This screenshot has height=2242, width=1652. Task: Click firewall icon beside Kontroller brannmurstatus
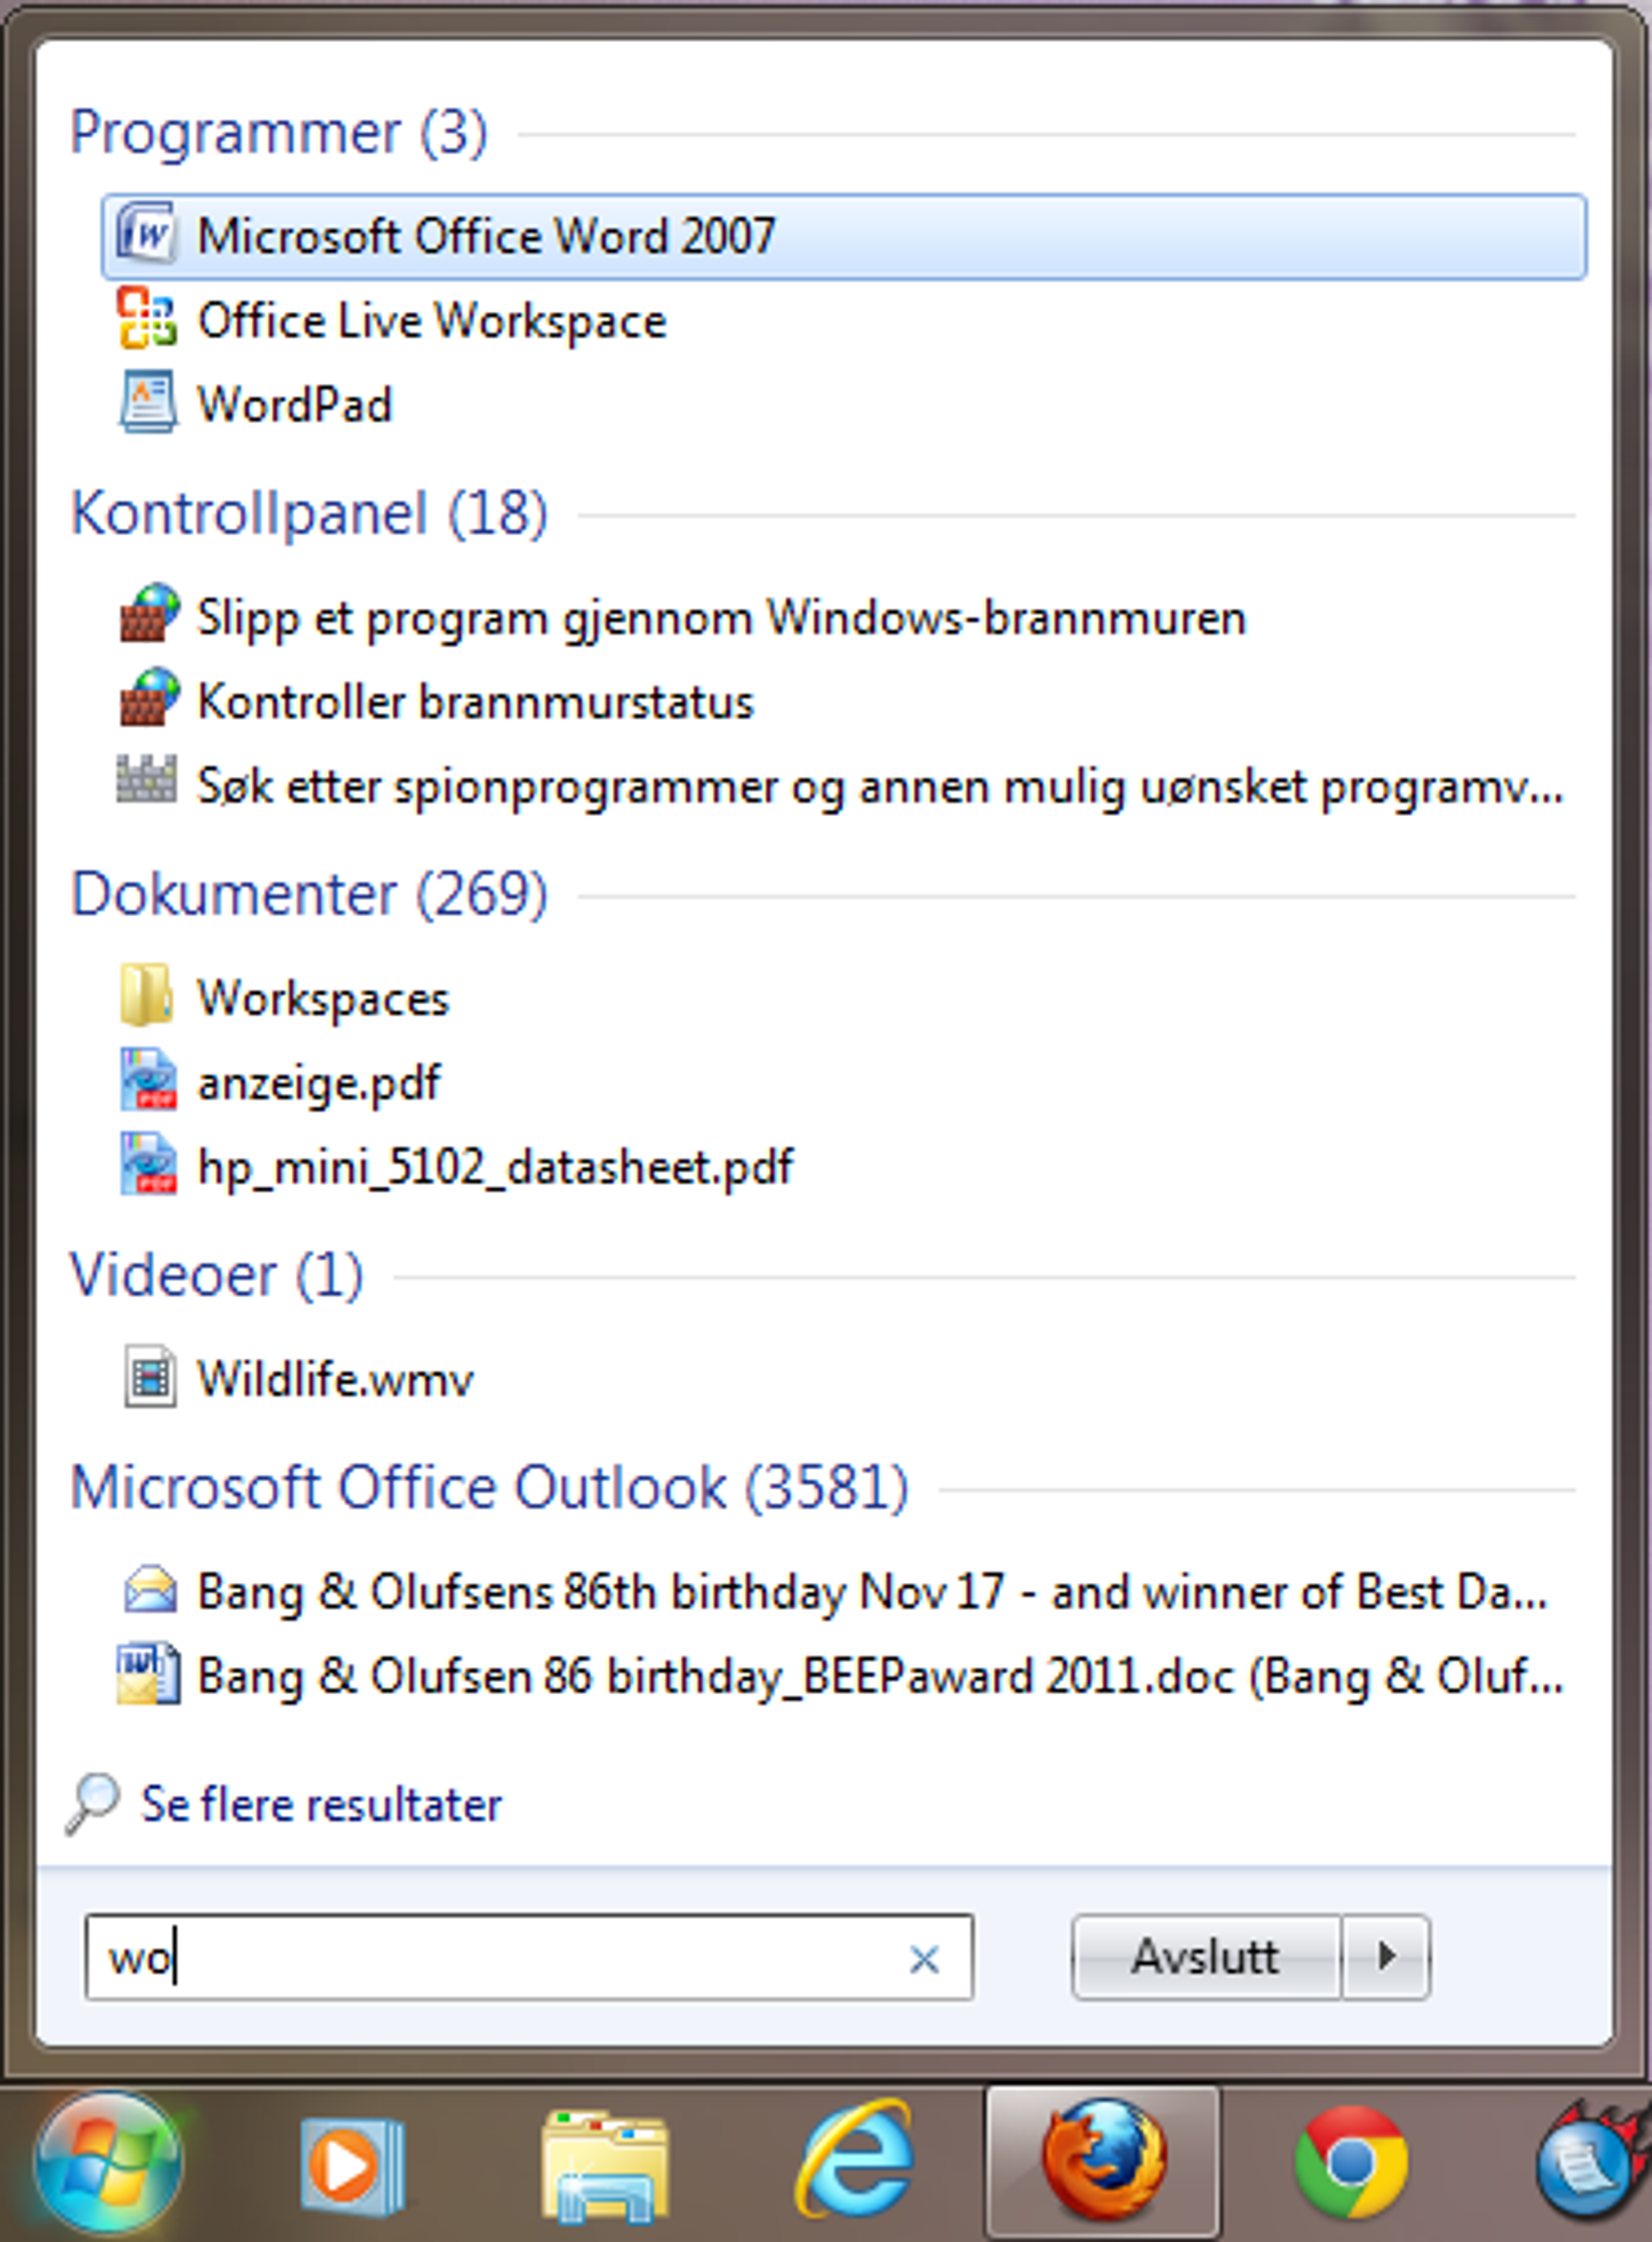pos(149,698)
